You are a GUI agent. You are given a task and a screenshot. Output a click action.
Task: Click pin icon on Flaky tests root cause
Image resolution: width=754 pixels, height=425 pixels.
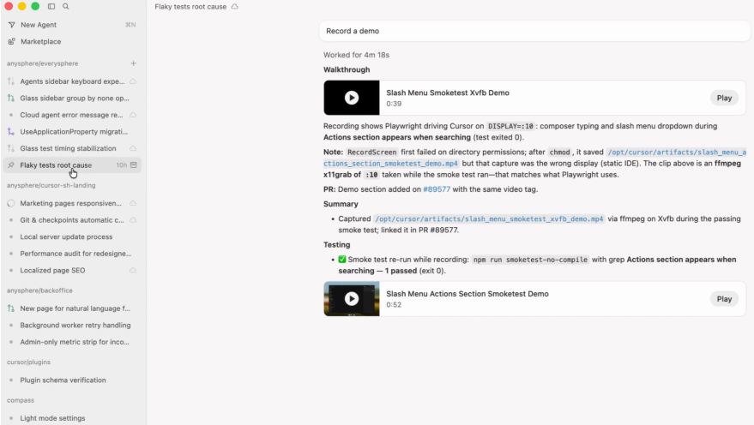[x=11, y=165]
